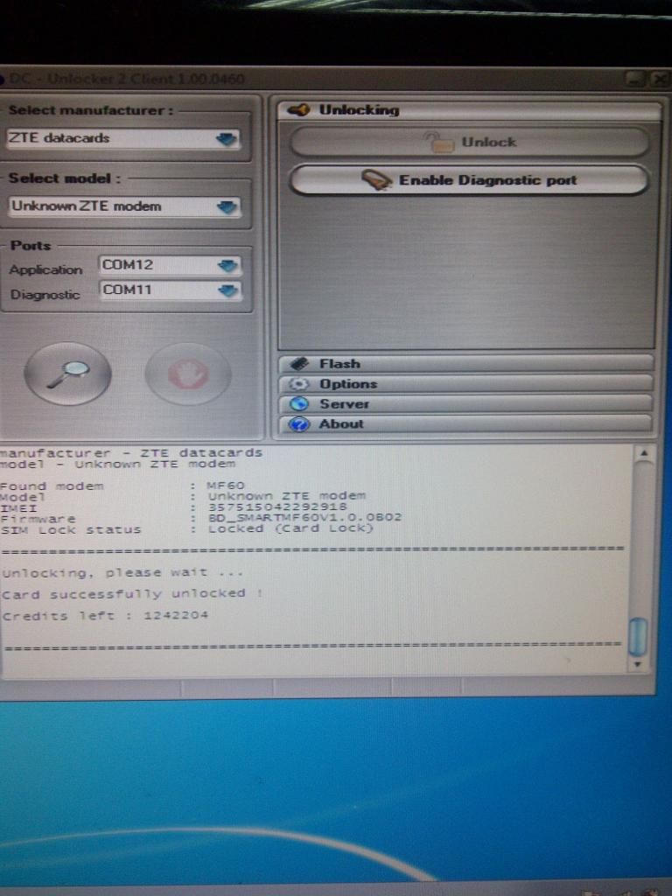This screenshot has width=672, height=896.
Task: Open the Application port COM12 dropdown
Action: [x=228, y=265]
